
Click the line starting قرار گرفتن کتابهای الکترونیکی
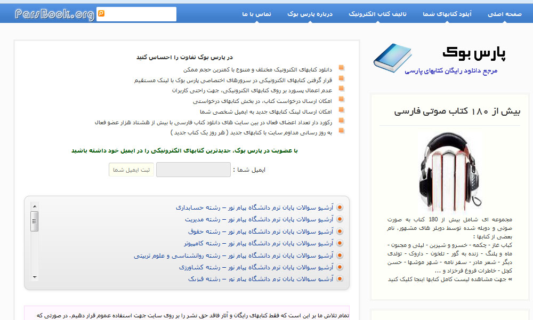(233, 80)
